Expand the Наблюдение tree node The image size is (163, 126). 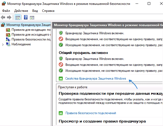tap(3, 45)
